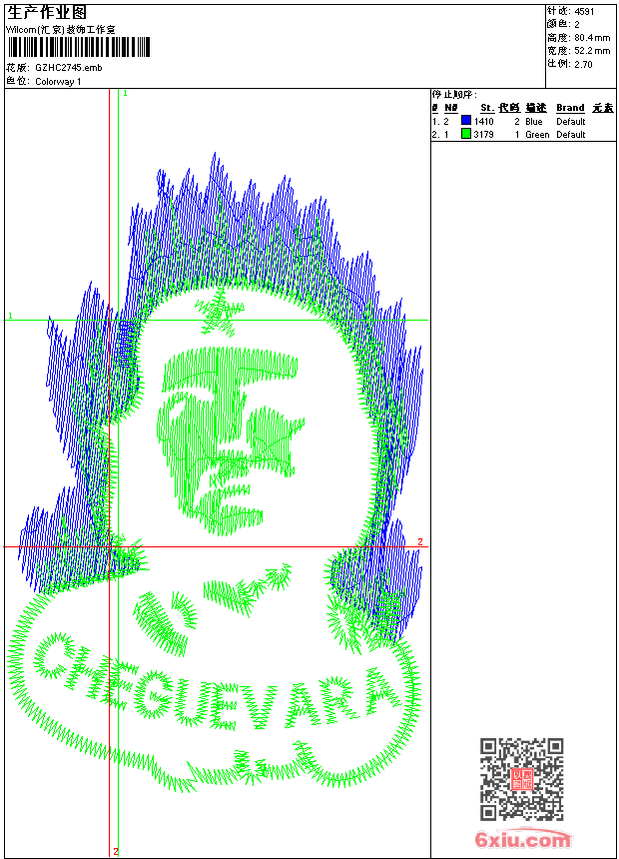Click the green '1' marker at left of horizontal line
Screen dimensions: 619x859
coord(10,316)
